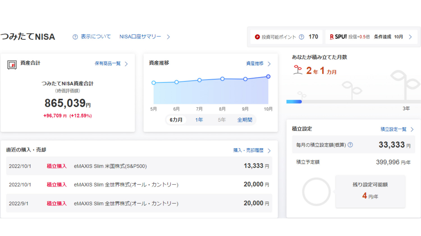Click the 5月 data point on chart
This screenshot has width=421, height=236.
154,83
